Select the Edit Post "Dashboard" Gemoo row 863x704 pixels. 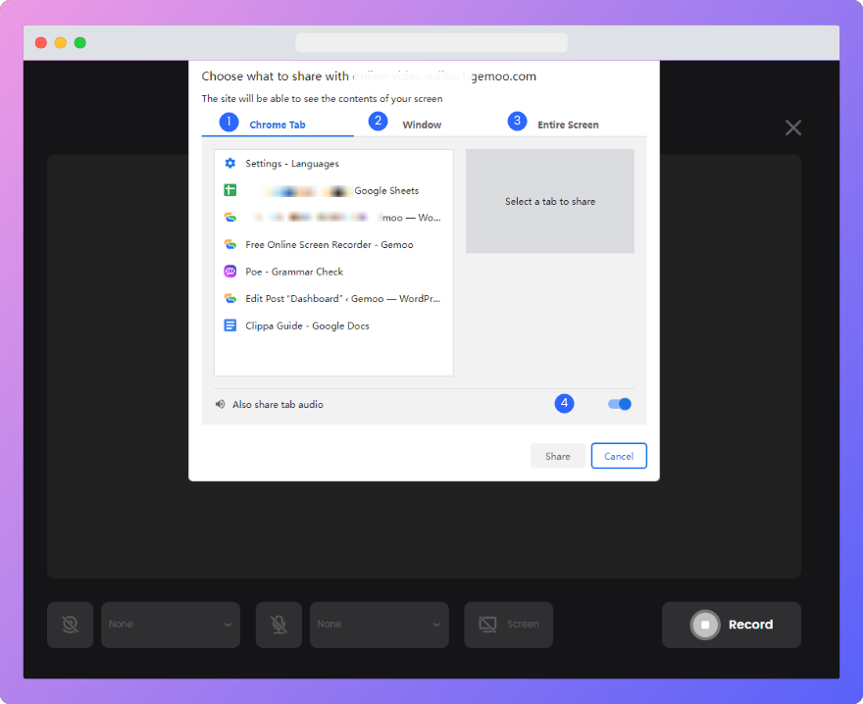[333, 298]
